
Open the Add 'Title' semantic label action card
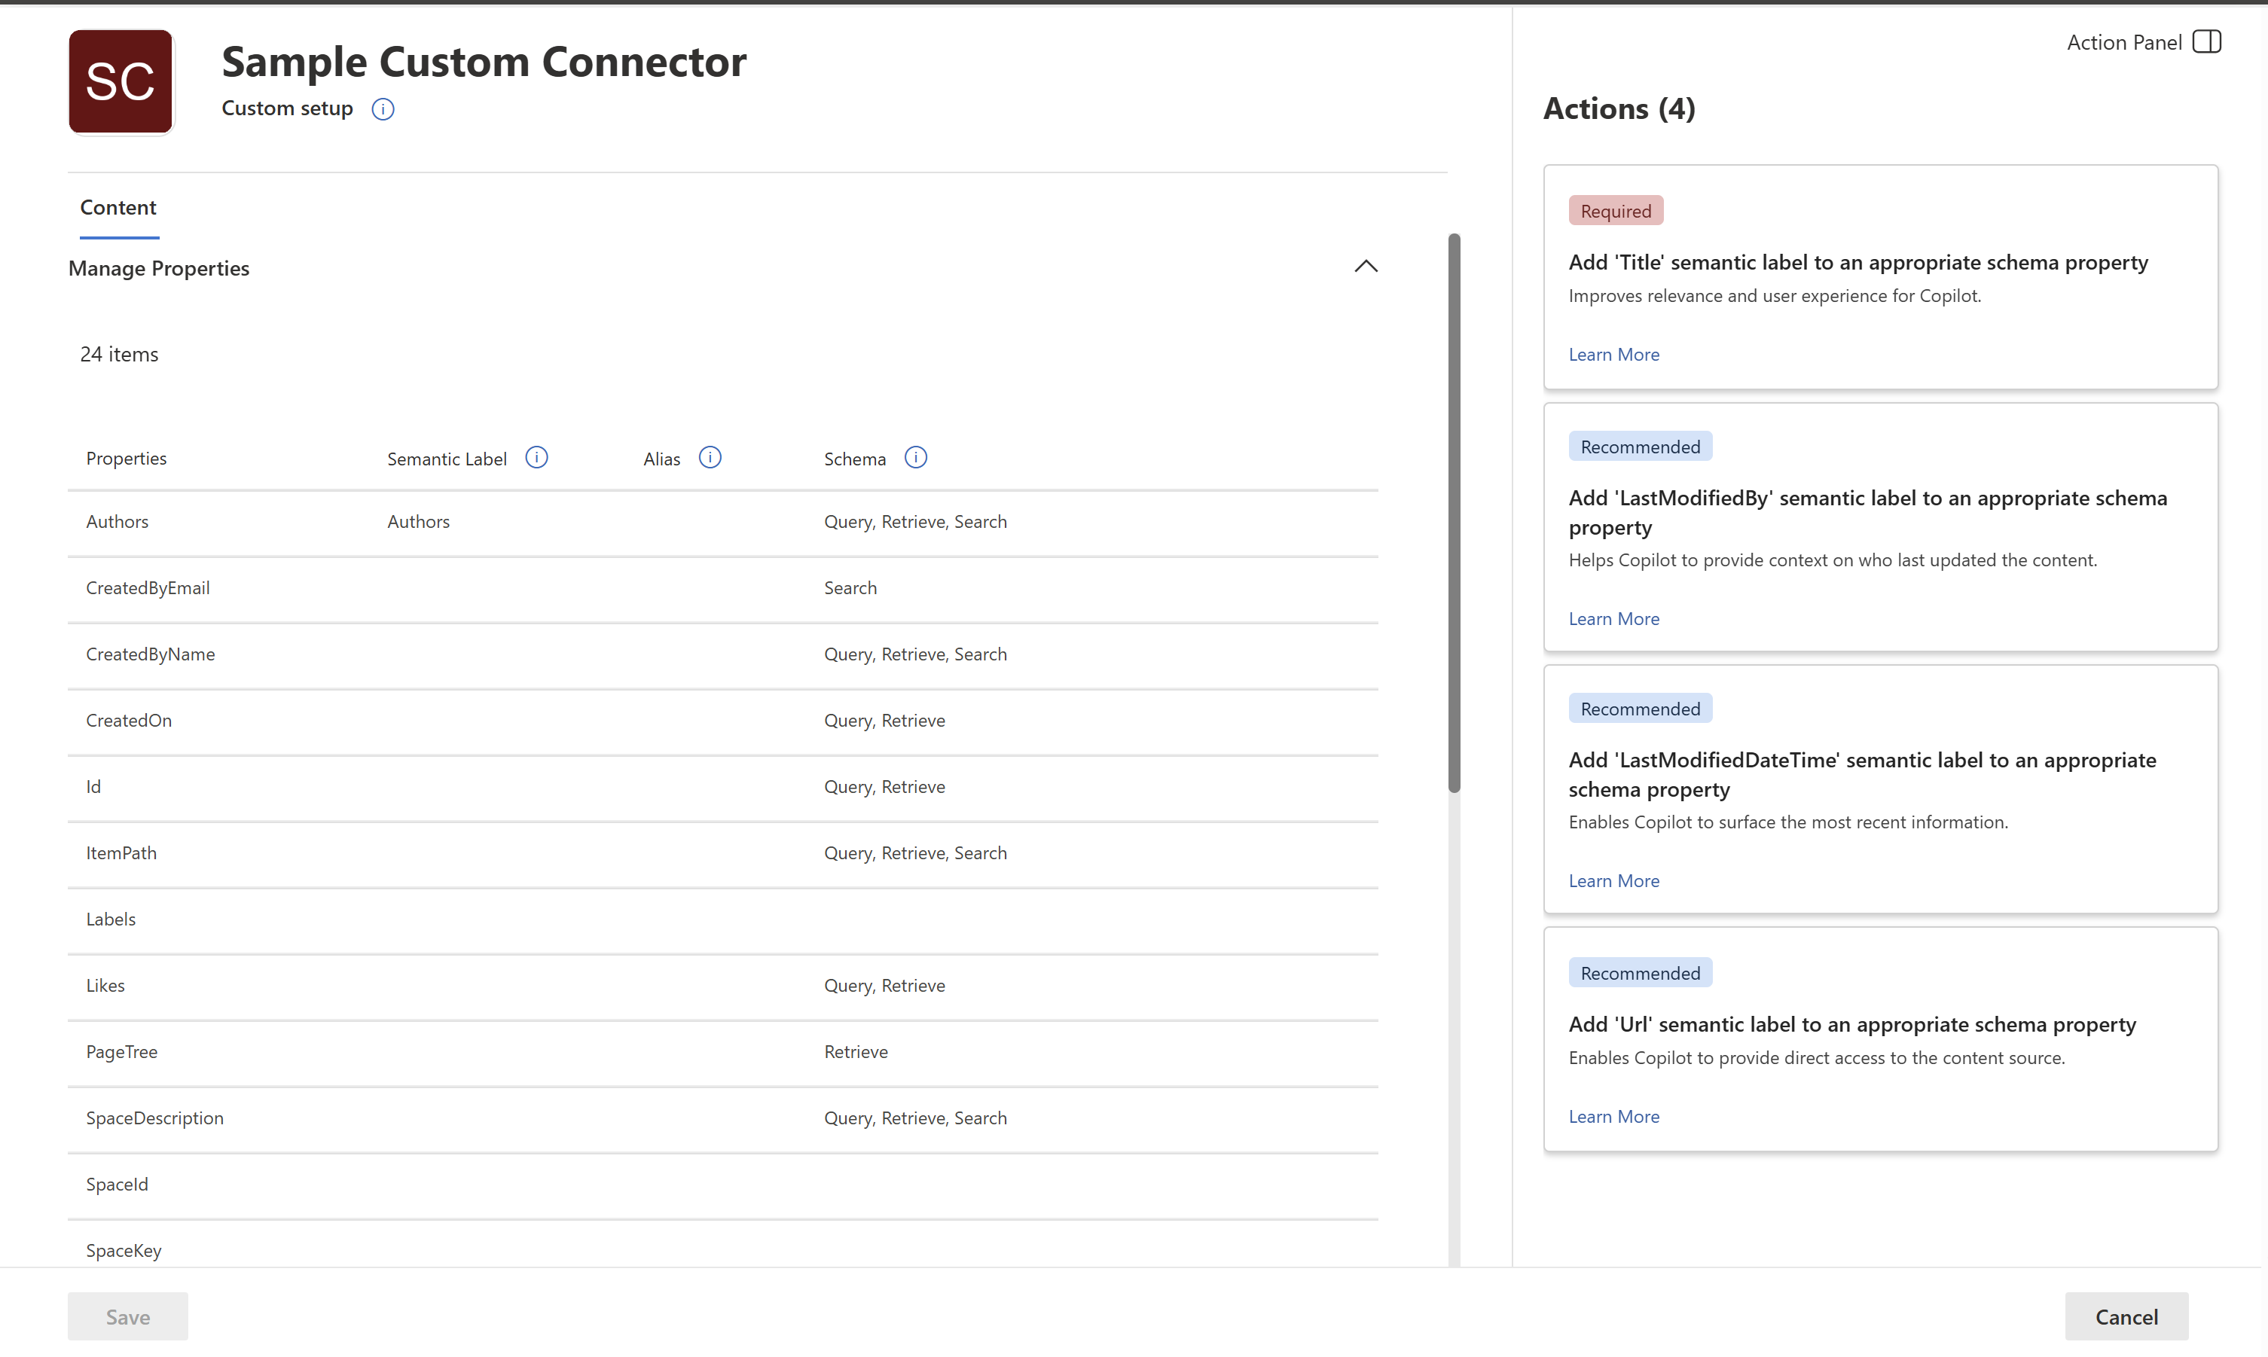pyautogui.click(x=1857, y=262)
